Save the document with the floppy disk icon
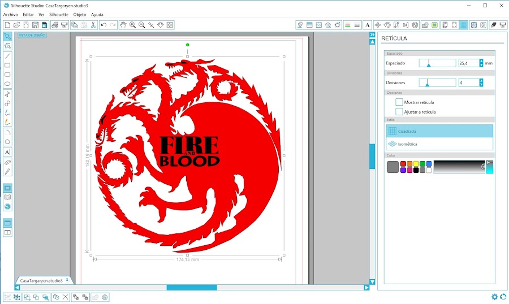This screenshot has height=304, width=509. coord(36,25)
